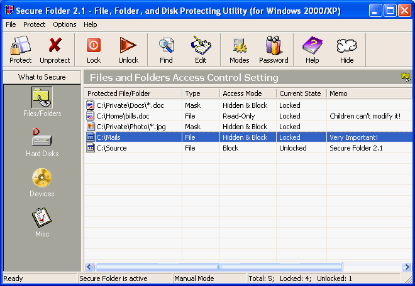Click the icon beside C:\Source
Screen dimensions: 415x286
(x=91, y=147)
